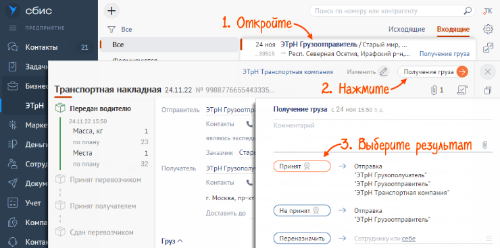Click the Маркет snowflake icon
The height and width of the screenshot is (248, 500).
(13, 125)
